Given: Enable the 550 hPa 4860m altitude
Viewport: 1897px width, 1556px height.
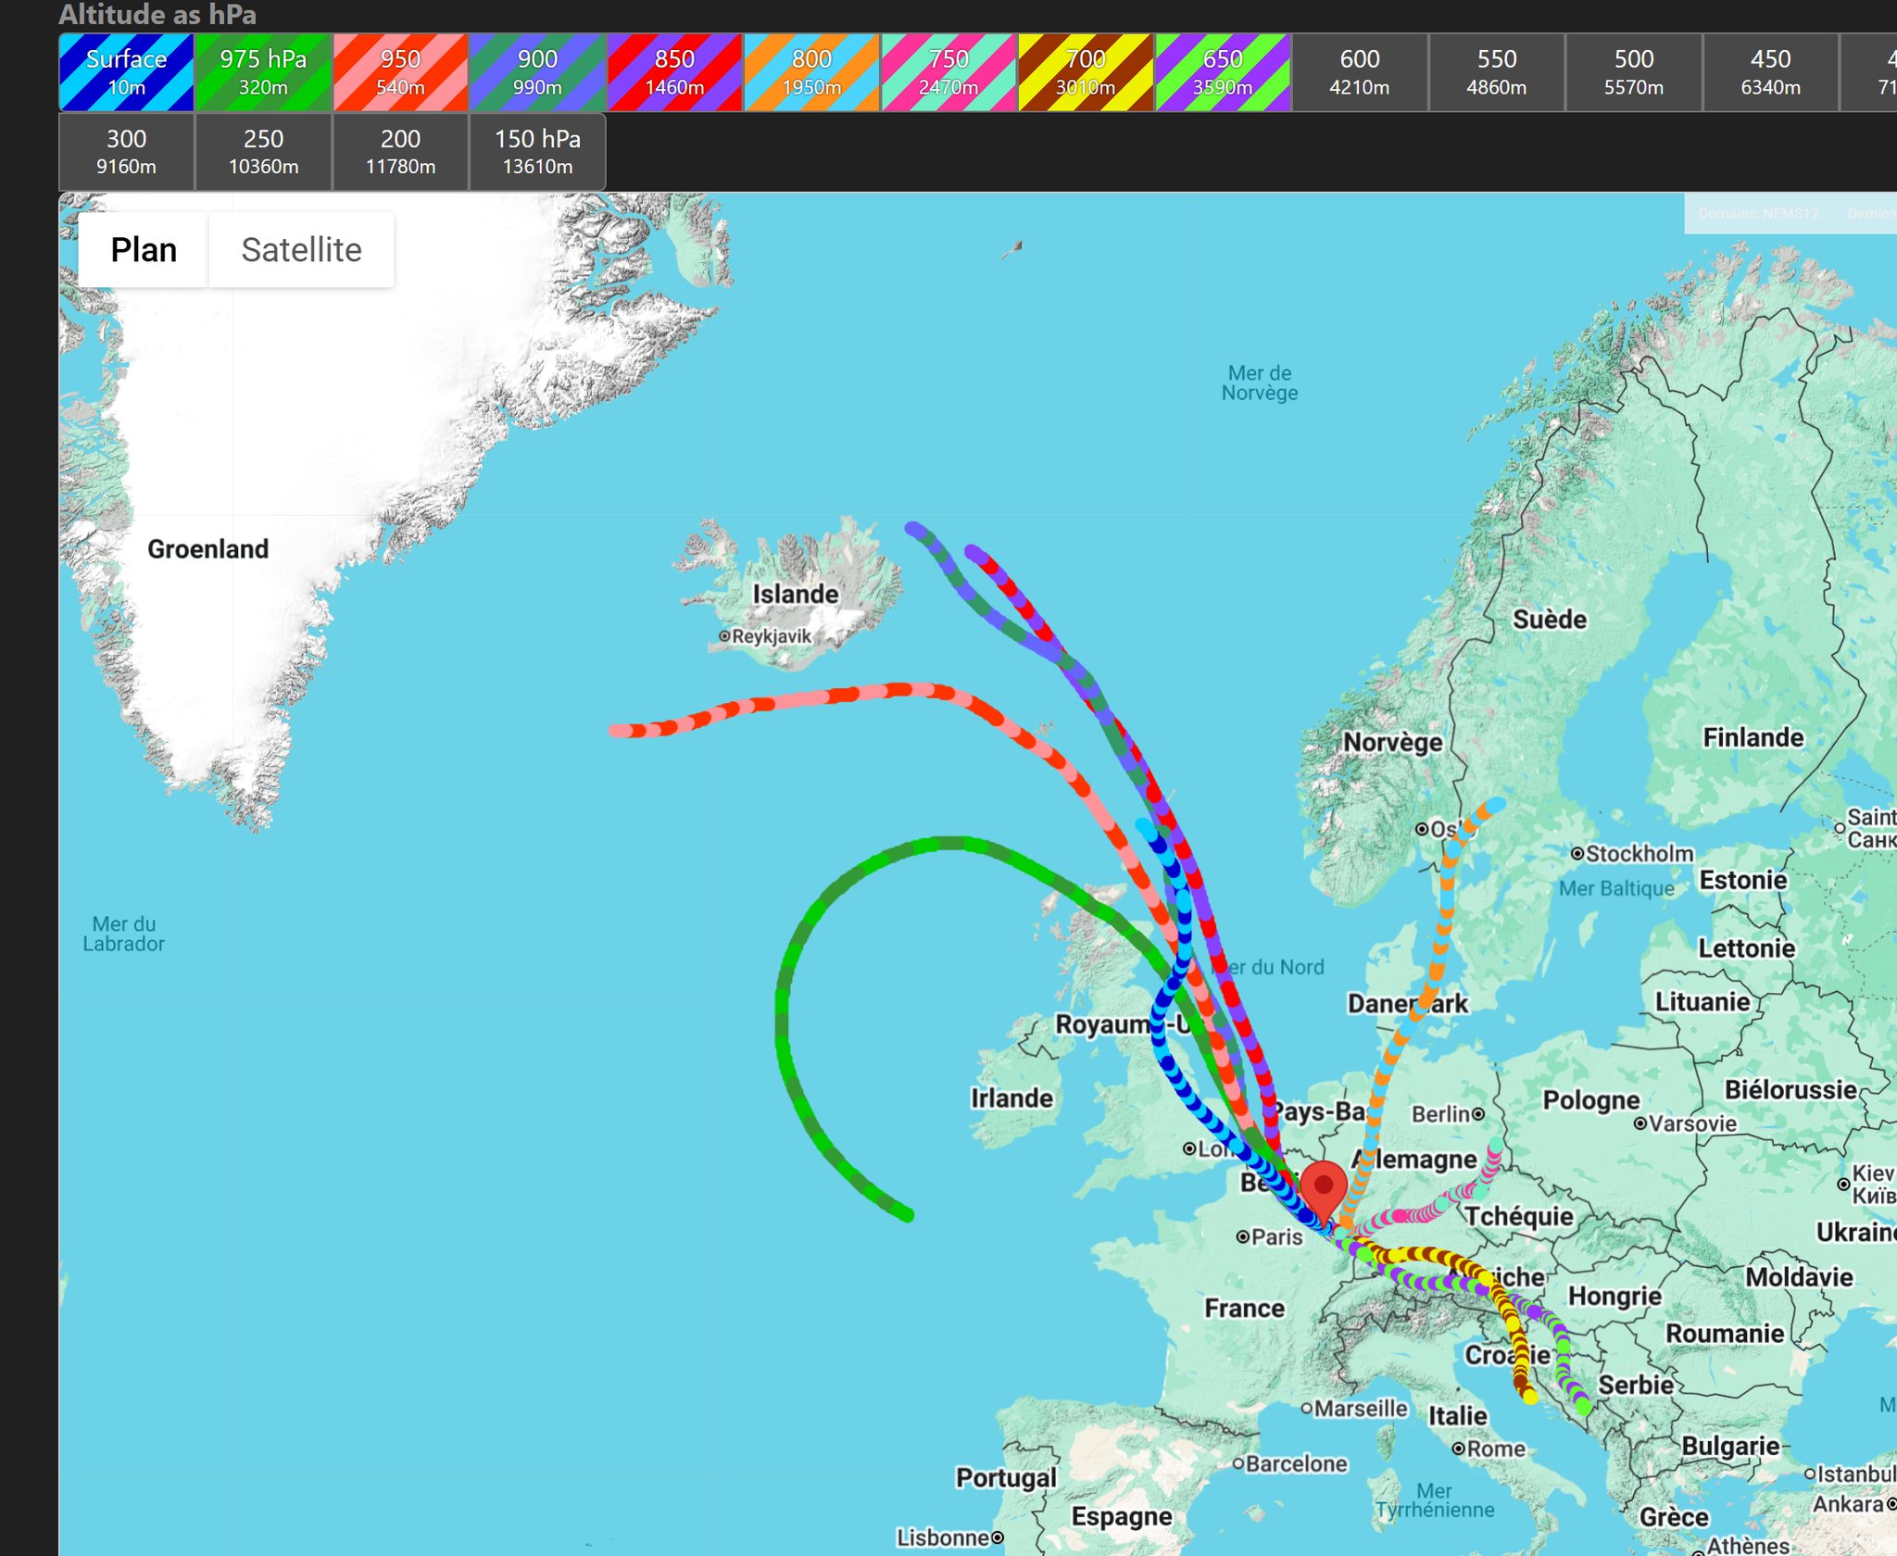Looking at the screenshot, I should coord(1497,72).
